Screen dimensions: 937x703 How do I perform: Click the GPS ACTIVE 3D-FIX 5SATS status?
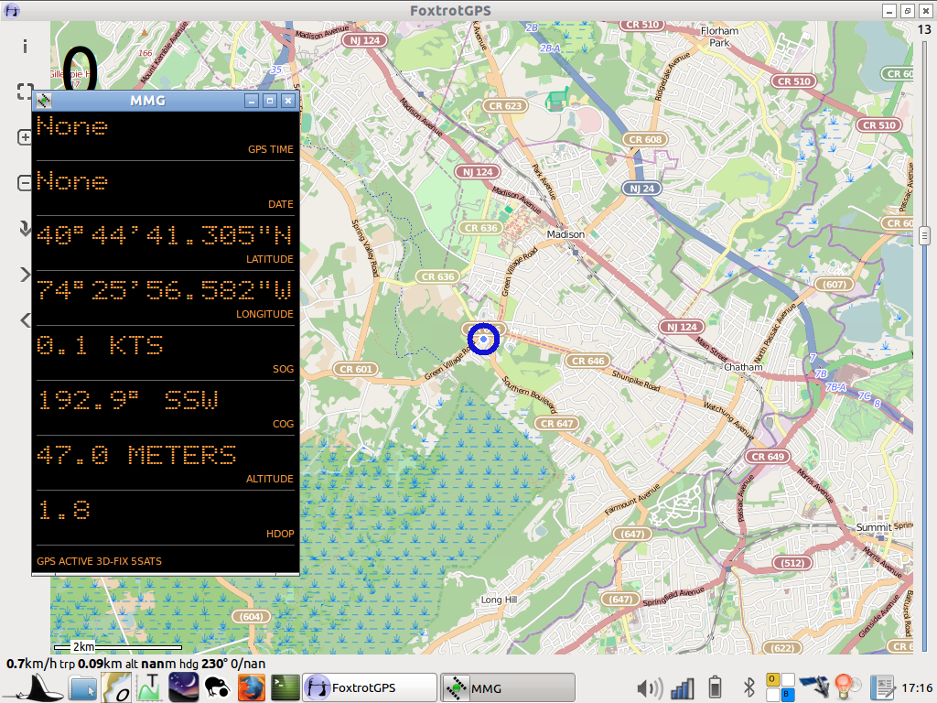click(x=99, y=561)
